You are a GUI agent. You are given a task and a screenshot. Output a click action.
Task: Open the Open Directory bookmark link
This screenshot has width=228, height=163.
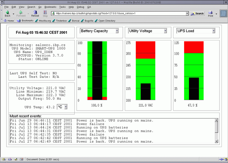click(x=105, y=21)
